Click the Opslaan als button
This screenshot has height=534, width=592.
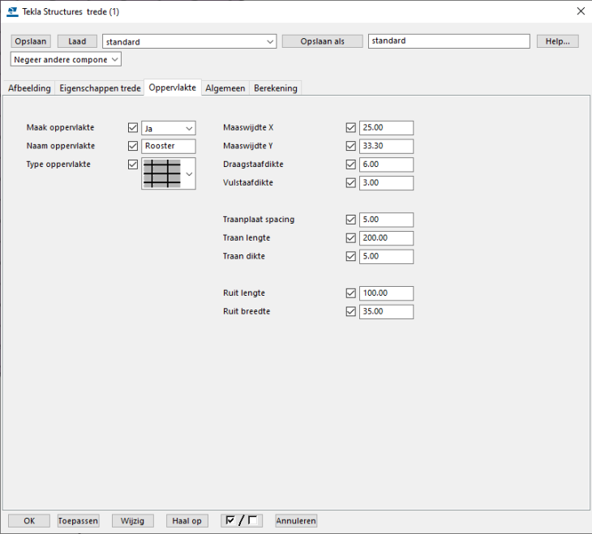coord(323,41)
